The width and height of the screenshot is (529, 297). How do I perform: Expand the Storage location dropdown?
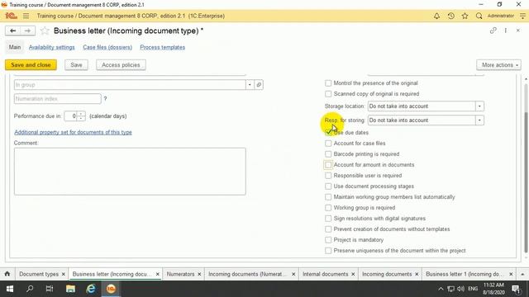pos(479,106)
